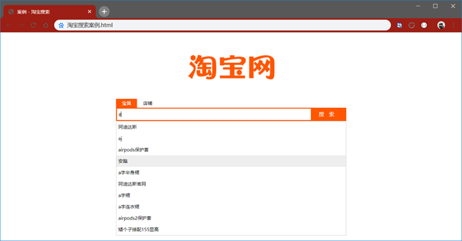Screen dimensions: 462x241
Task: Open the user profile avatar
Action: click(441, 25)
